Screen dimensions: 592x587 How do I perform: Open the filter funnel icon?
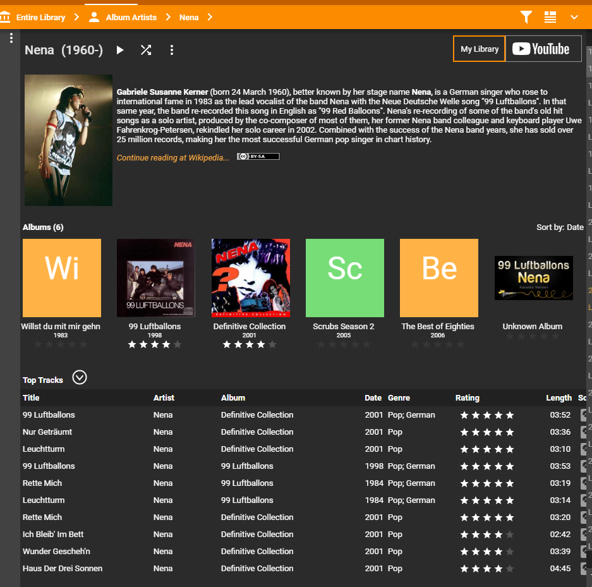526,17
